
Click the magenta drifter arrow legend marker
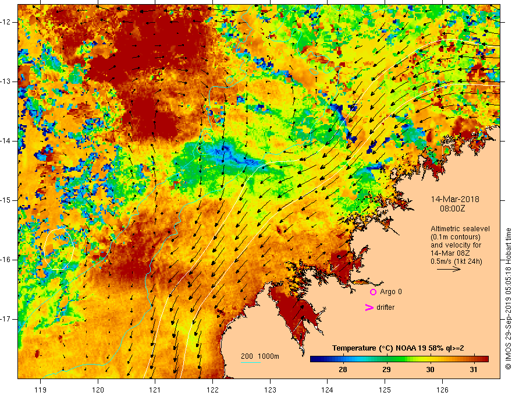(x=369, y=307)
